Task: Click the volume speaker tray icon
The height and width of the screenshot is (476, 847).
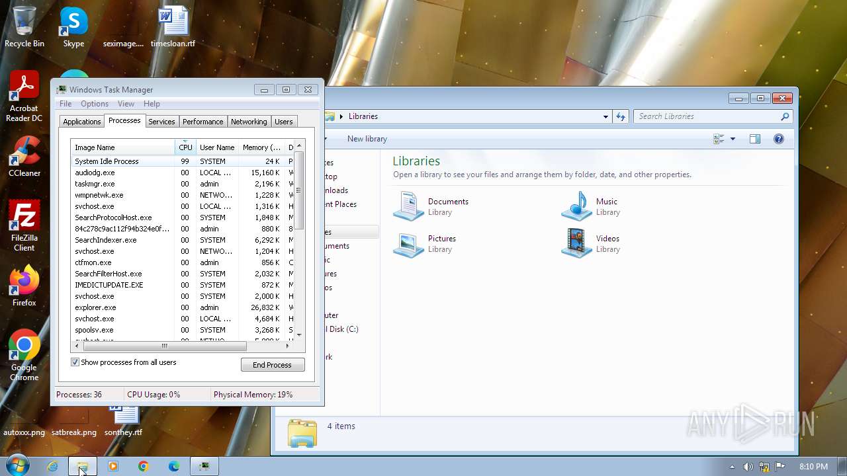Action: (x=748, y=467)
